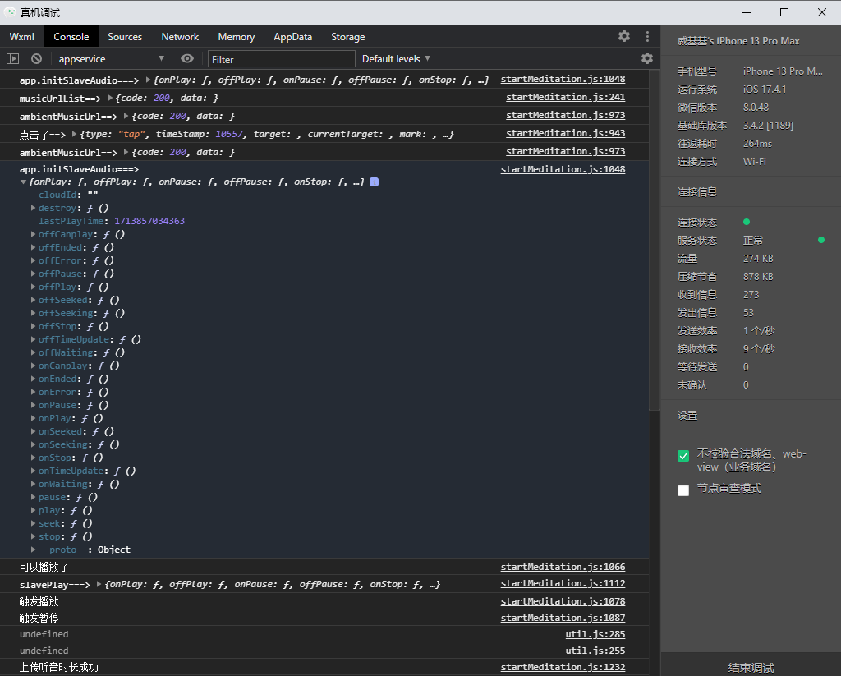Screen dimensions: 841x676
Task: Expand the first app.initSlaveAudio object
Action: 148,80
